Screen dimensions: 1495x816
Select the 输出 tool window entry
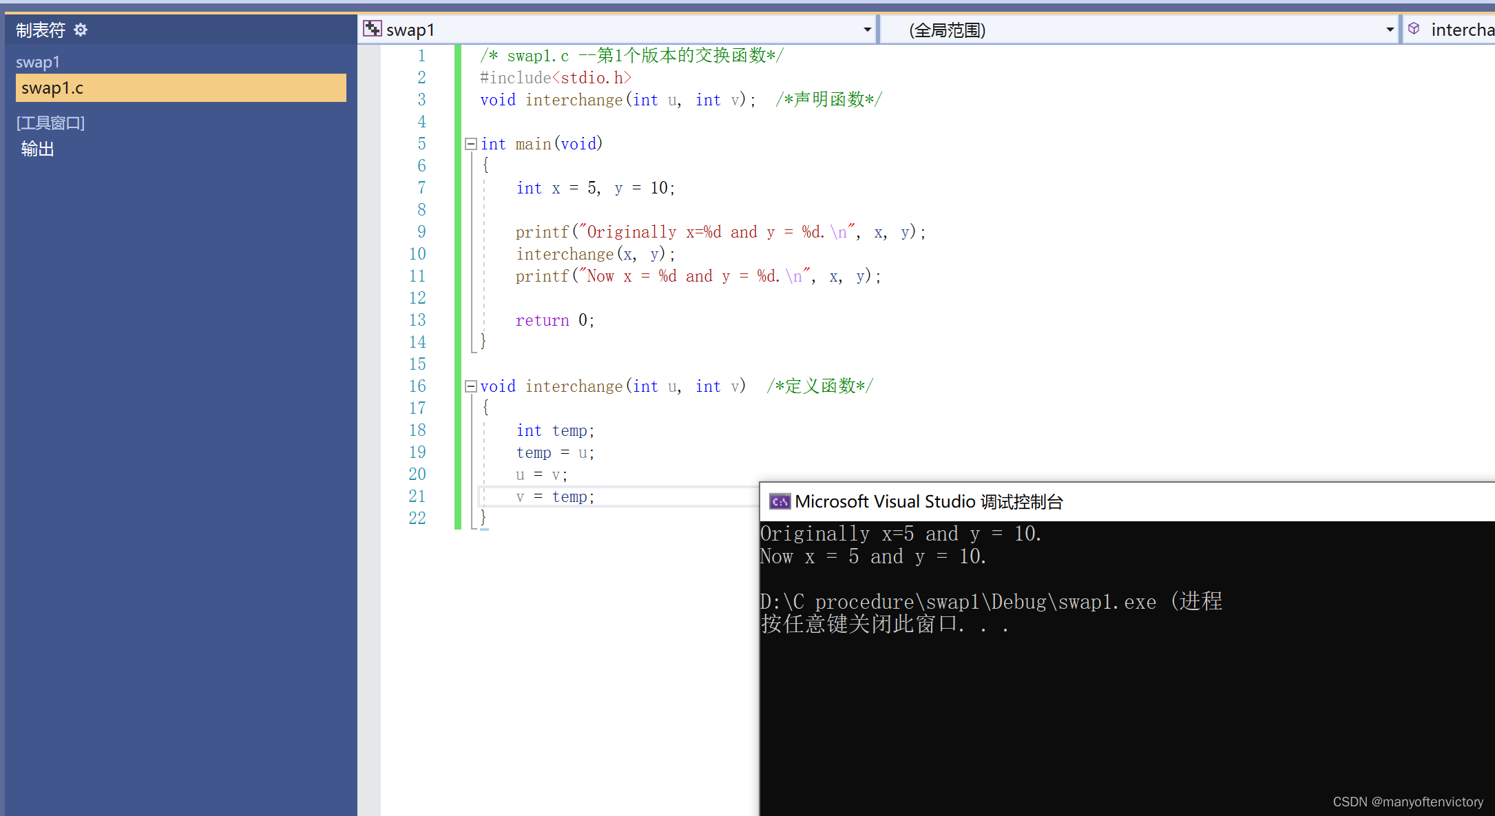[x=38, y=149]
